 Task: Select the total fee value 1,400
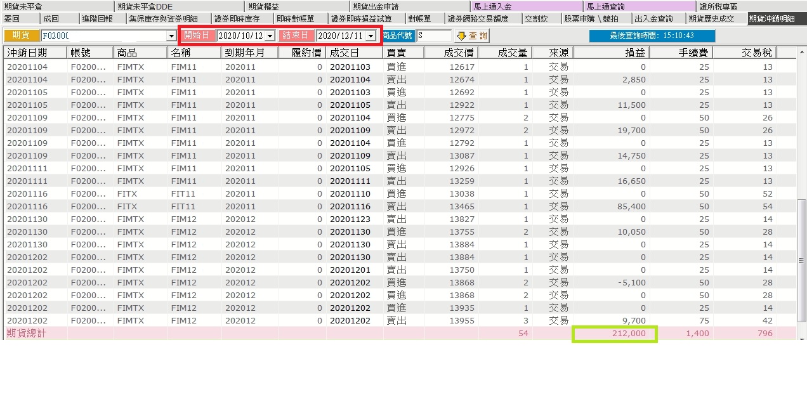pos(697,333)
